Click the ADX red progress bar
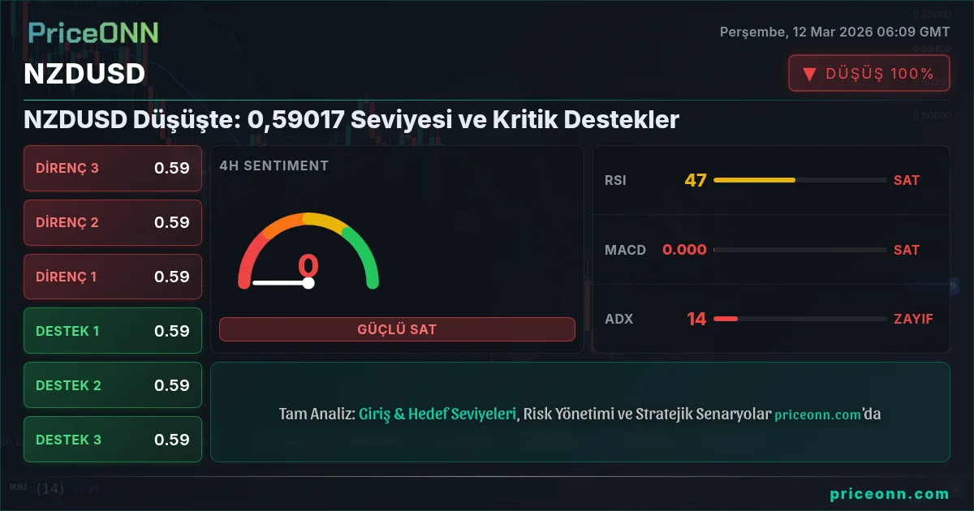Screen dimensions: 974x511 click(x=725, y=319)
